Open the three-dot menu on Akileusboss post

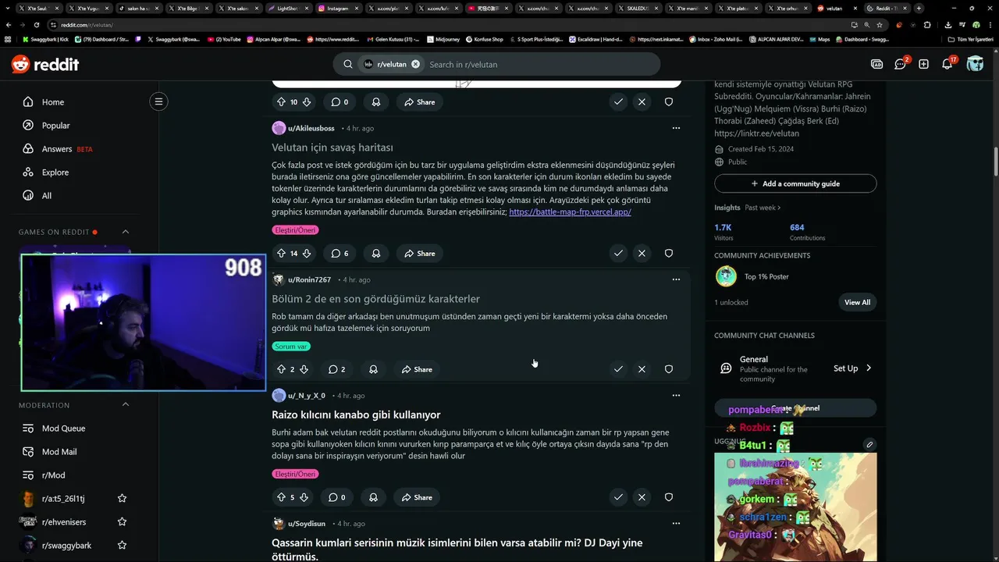[x=676, y=128]
